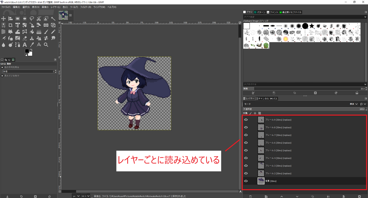Click the delete layer icon in Layers panel
The width and height of the screenshot is (368, 198).
pos(359,196)
